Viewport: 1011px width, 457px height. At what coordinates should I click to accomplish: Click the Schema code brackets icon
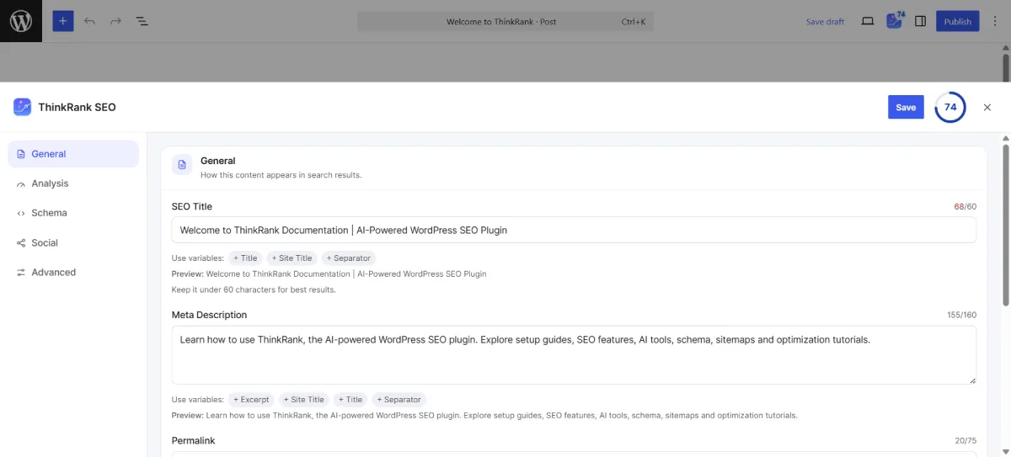click(x=21, y=214)
